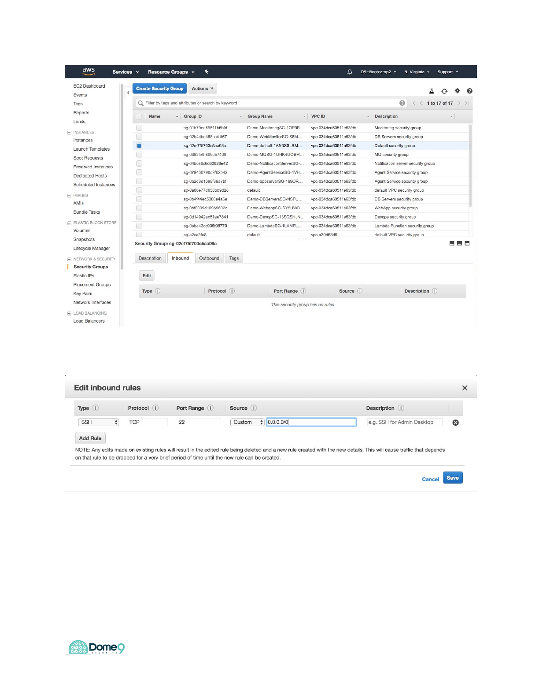This screenshot has height=698, width=539.
Task: Show info for Port Range in Edit inbound rules
Action: (x=210, y=408)
